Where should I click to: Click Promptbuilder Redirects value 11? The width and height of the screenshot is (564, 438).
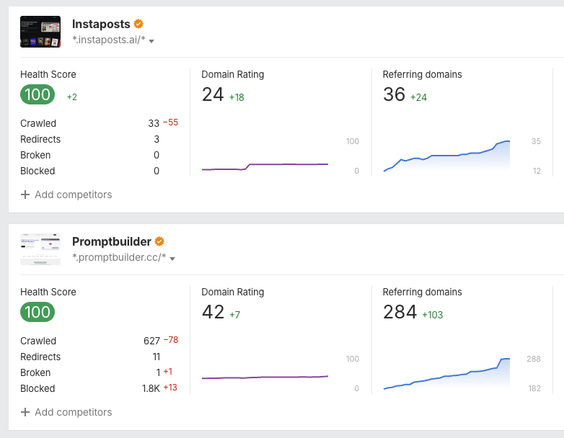pyautogui.click(x=156, y=357)
